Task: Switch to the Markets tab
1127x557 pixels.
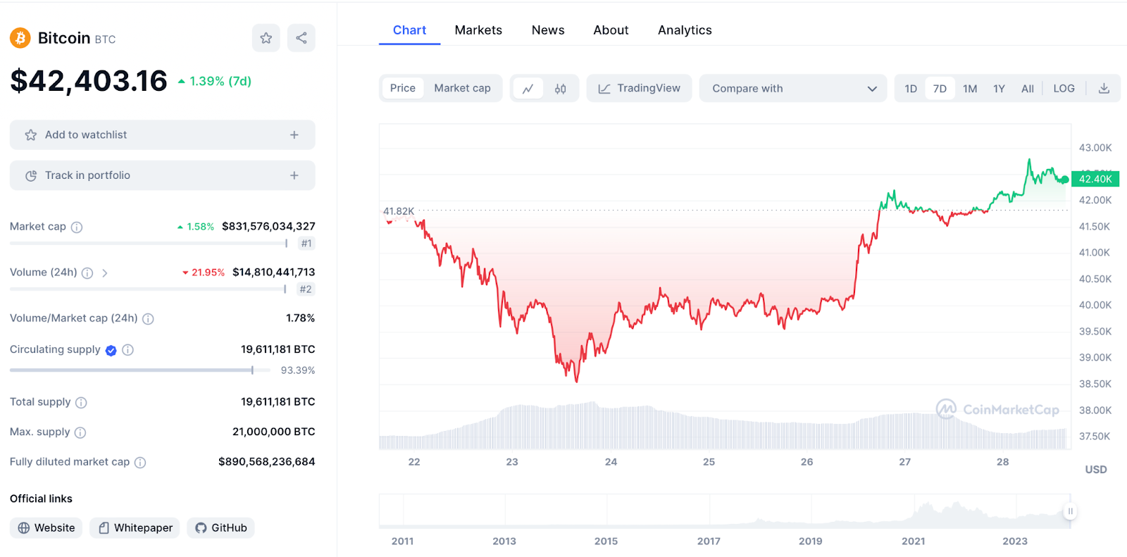Action: 478,30
